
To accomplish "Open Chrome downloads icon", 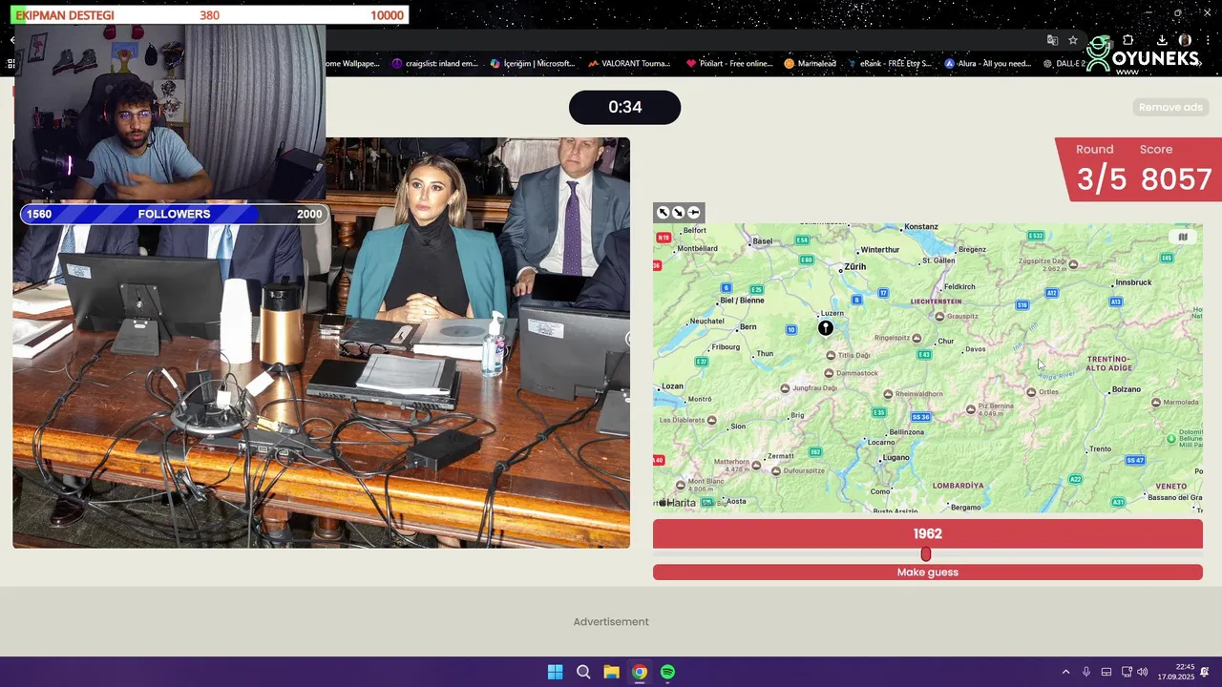I will tap(1162, 40).
